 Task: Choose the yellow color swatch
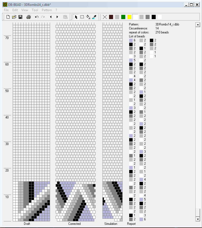[129, 17]
